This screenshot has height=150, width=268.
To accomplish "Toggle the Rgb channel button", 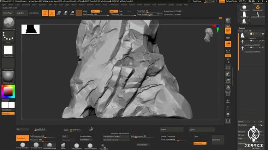I will (95, 11).
